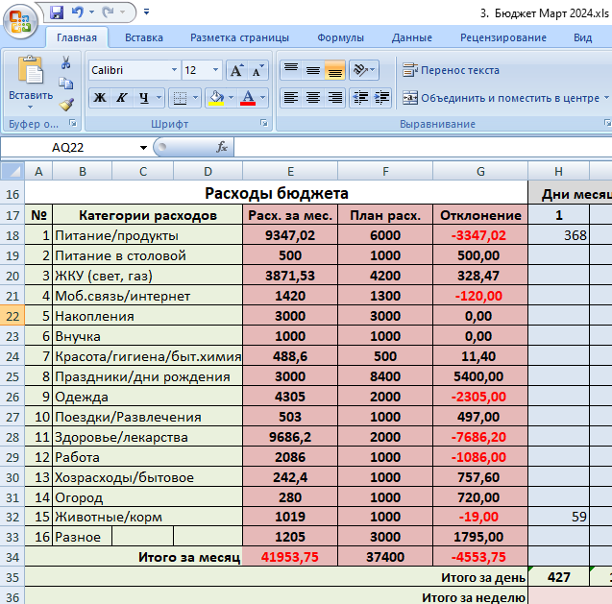Copy the selection with the copy icon

pos(65,84)
